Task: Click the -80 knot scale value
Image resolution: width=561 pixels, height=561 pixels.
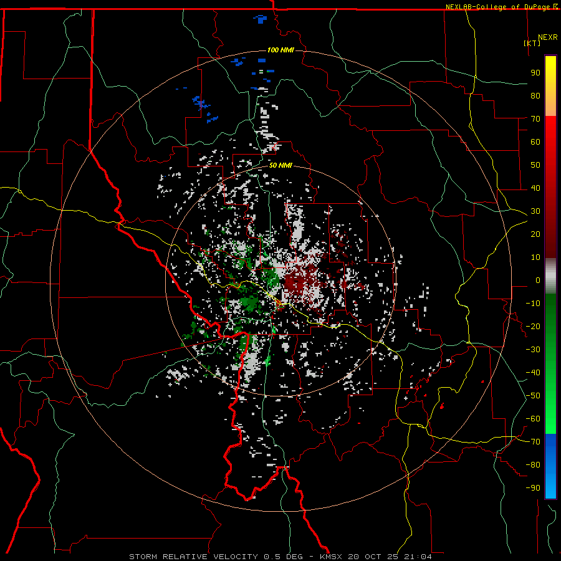Action: click(x=533, y=465)
